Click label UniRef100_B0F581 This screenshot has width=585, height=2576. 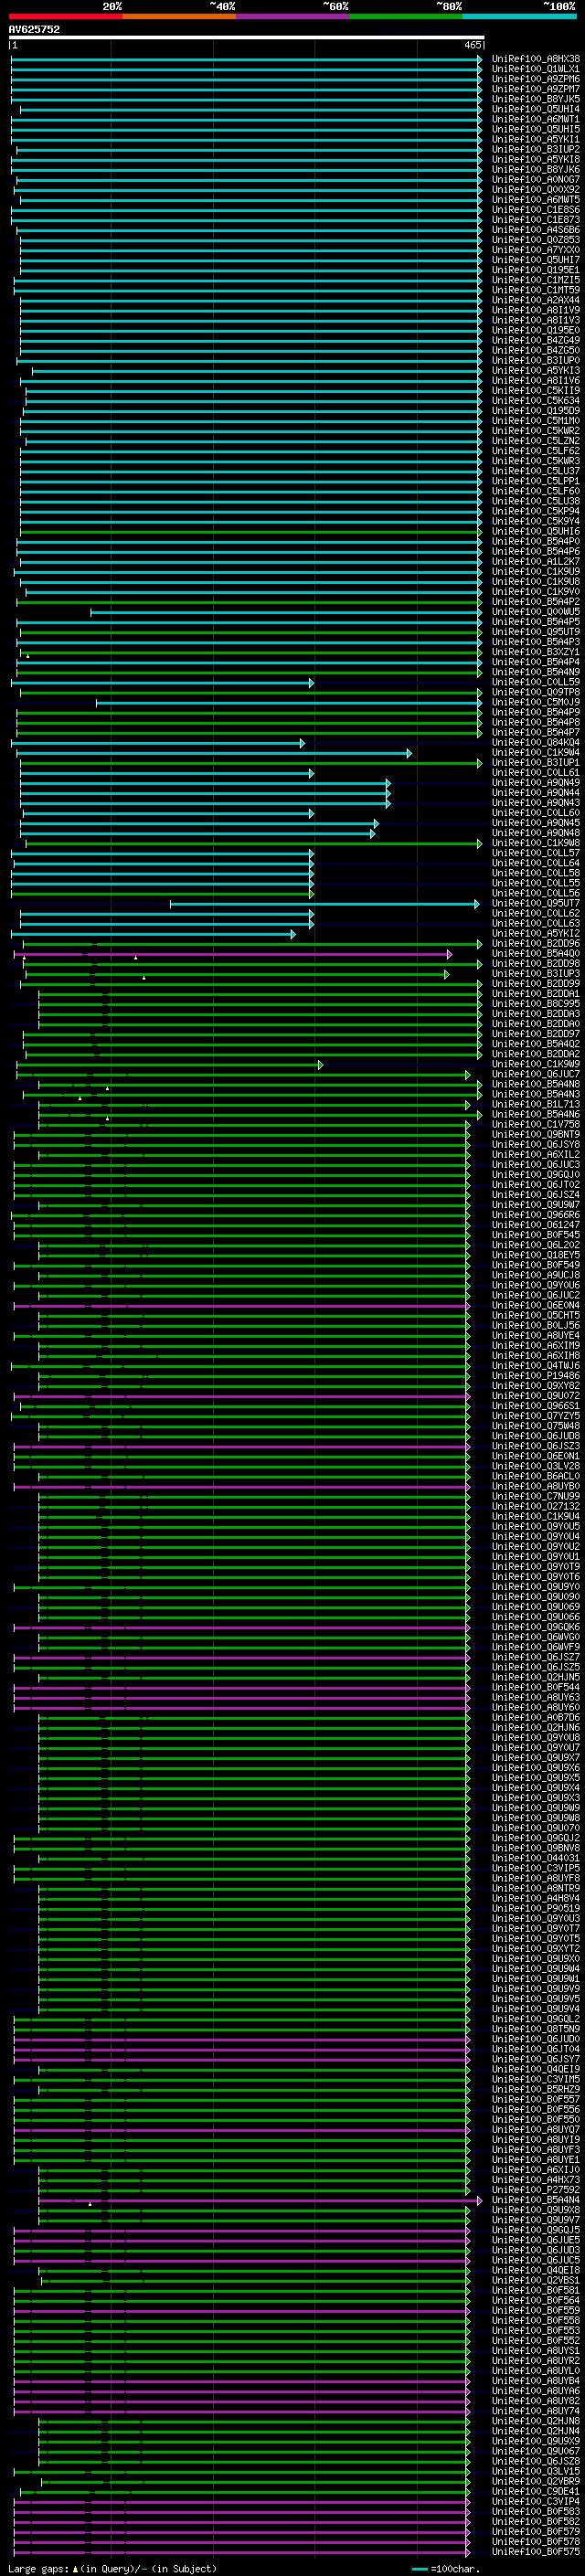(x=536, y=2290)
